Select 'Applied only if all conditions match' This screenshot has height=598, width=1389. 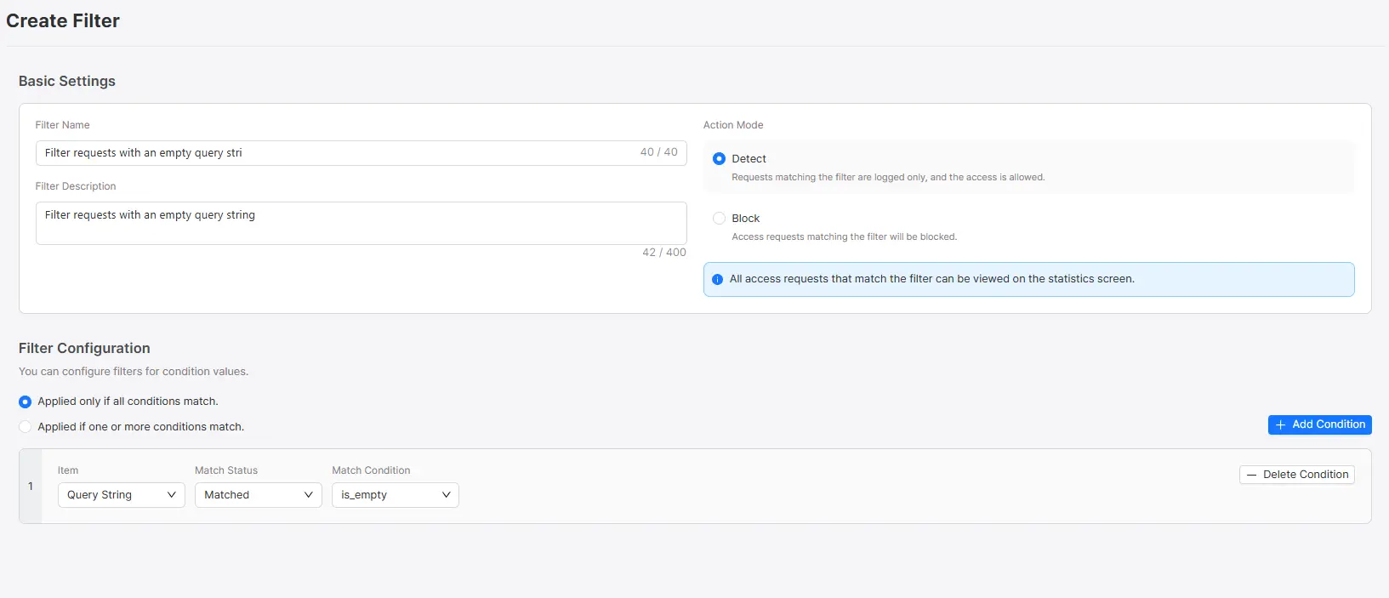click(26, 402)
